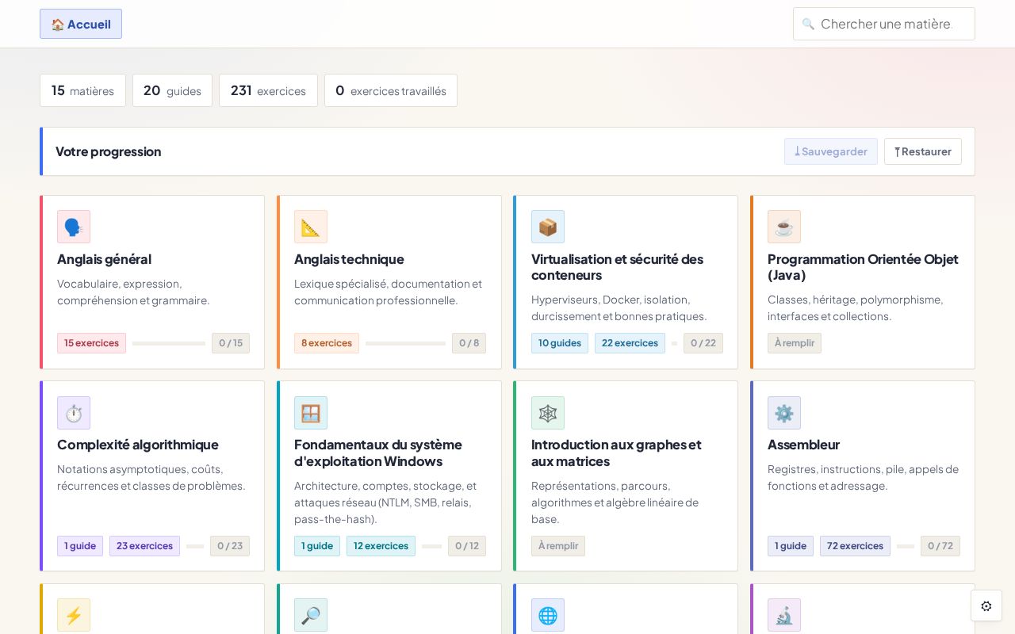Open the Complexité algorithmique subject title

[138, 445]
